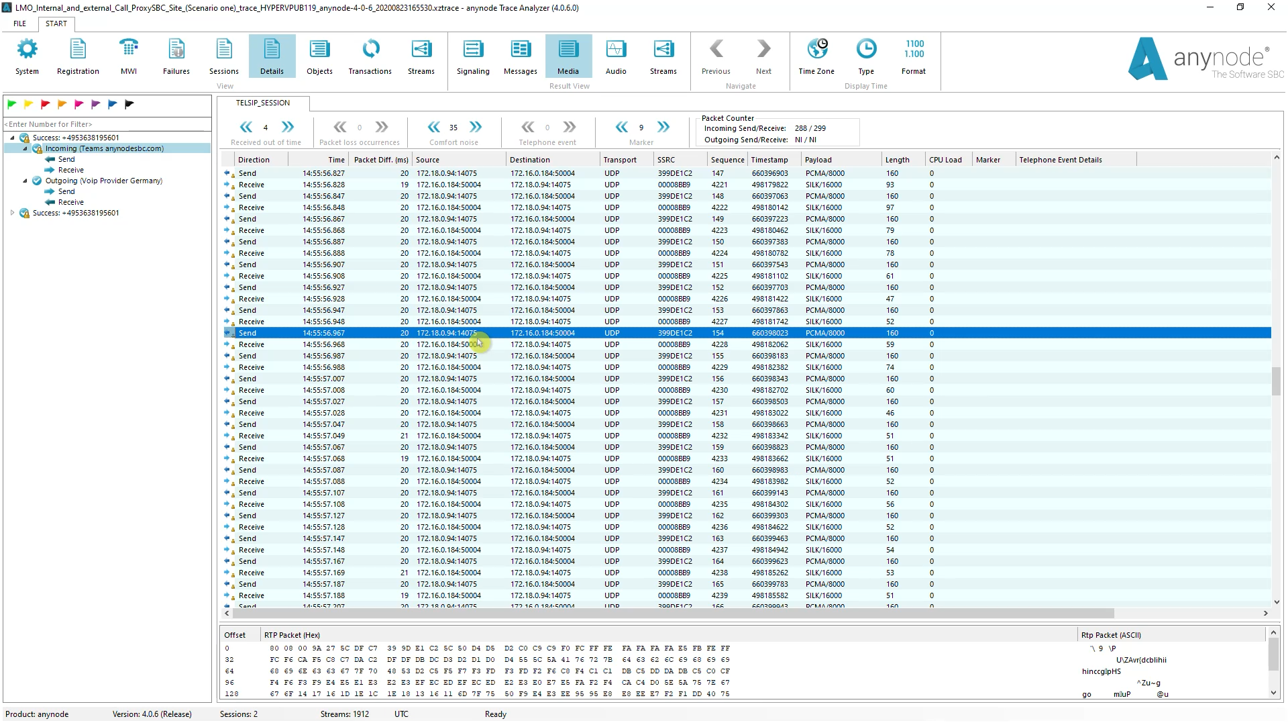The width and height of the screenshot is (1288, 725).
Task: Jump to next Comfort noise packet
Action: (476, 127)
